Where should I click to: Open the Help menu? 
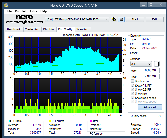(x=43, y=11)
